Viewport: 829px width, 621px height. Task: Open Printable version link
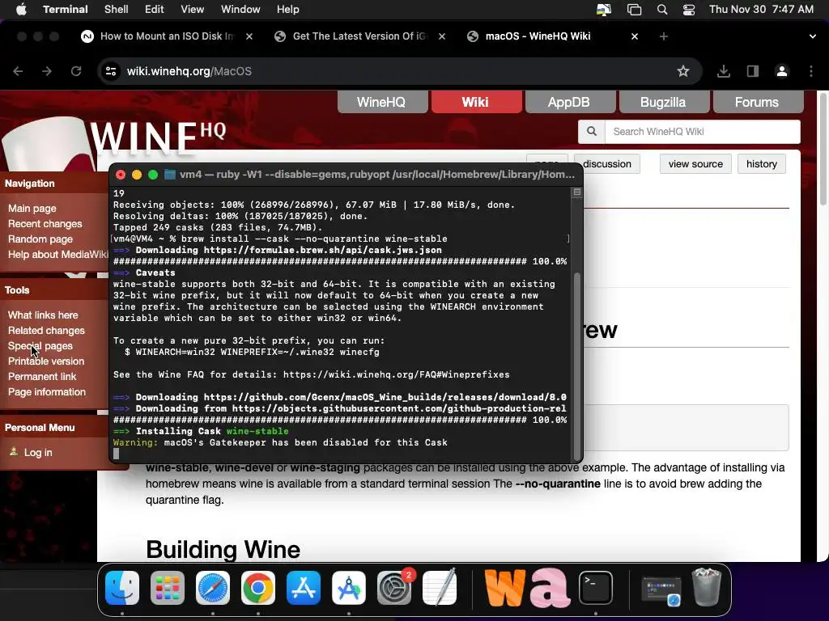tap(46, 361)
